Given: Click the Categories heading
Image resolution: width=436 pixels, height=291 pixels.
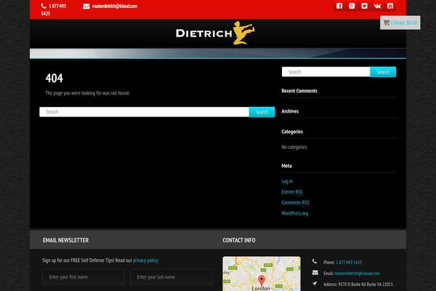Looking at the screenshot, I should point(292,132).
